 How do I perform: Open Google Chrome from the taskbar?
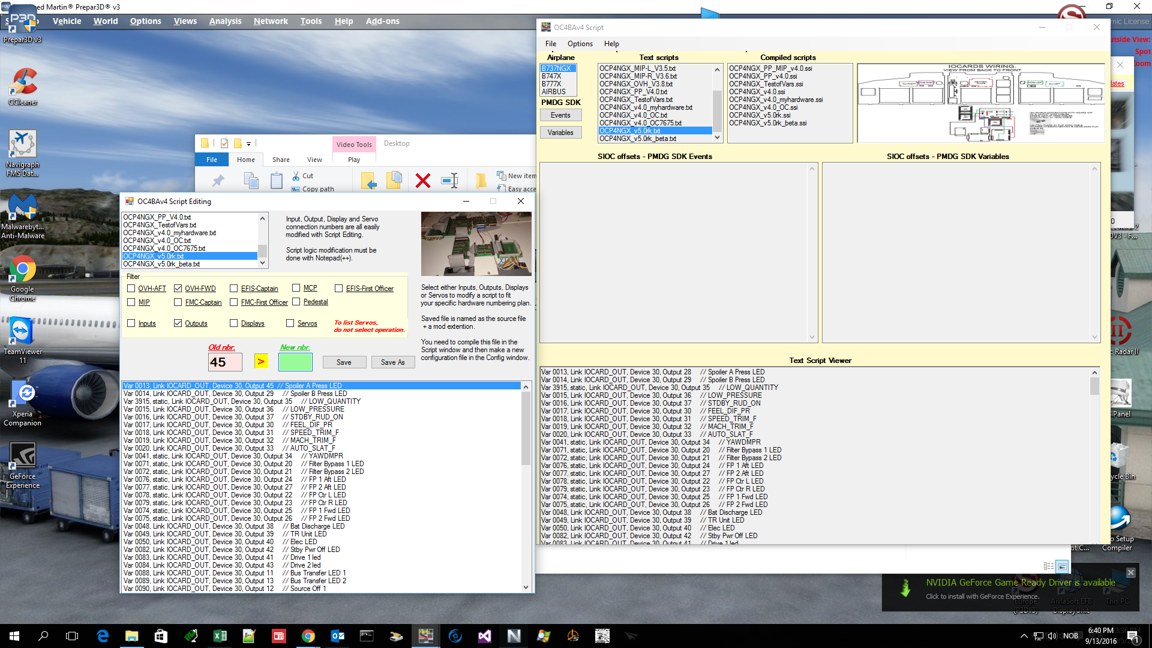[x=308, y=636]
